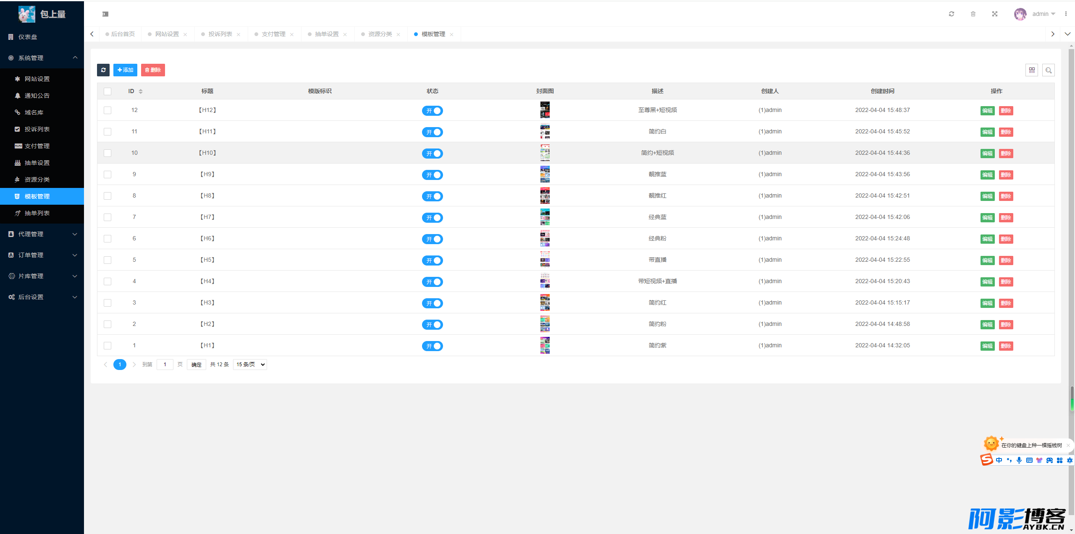Enter fullscreen via the expand icon
The height and width of the screenshot is (534, 1075).
click(x=995, y=14)
